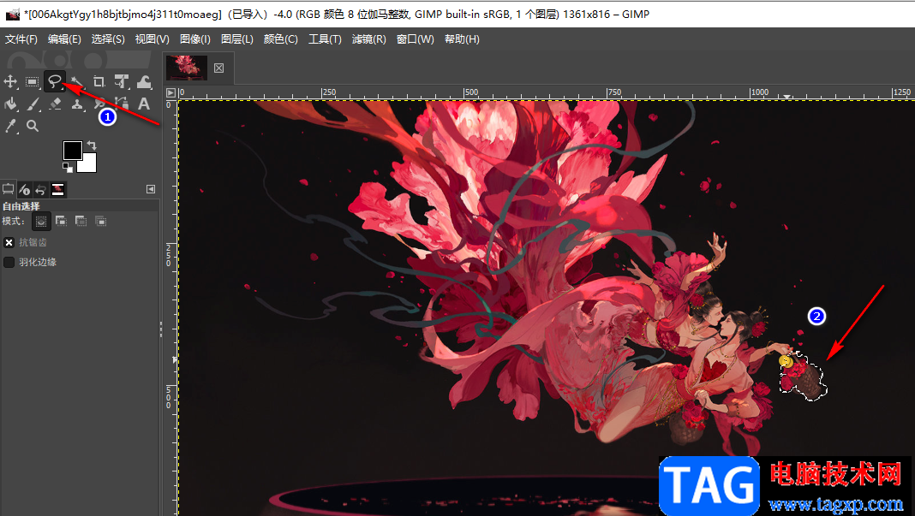Switch to the Undo History tab
The height and width of the screenshot is (516, 915).
click(x=41, y=189)
